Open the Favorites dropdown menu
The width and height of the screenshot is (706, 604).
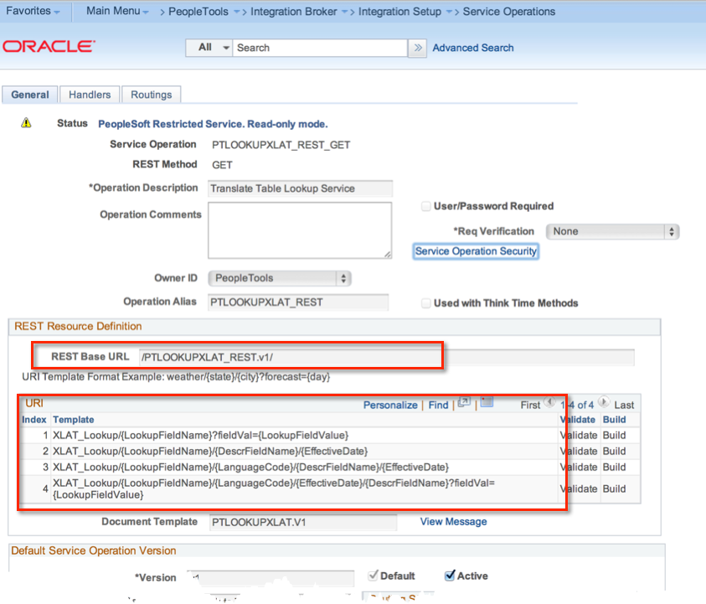coord(33,11)
